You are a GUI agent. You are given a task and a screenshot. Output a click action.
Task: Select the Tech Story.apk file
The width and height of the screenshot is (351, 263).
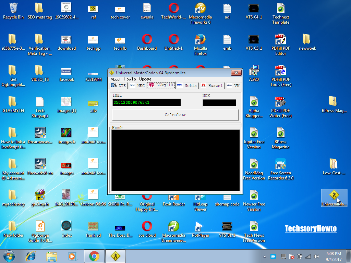40,107
